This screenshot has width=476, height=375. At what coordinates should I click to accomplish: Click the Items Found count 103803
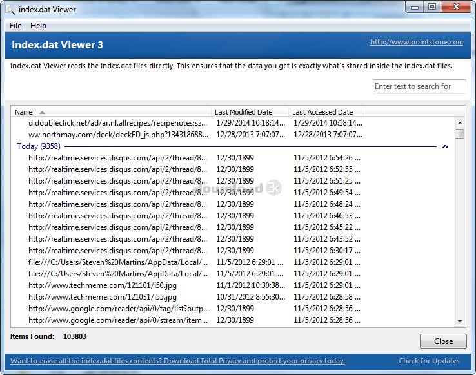[75, 336]
